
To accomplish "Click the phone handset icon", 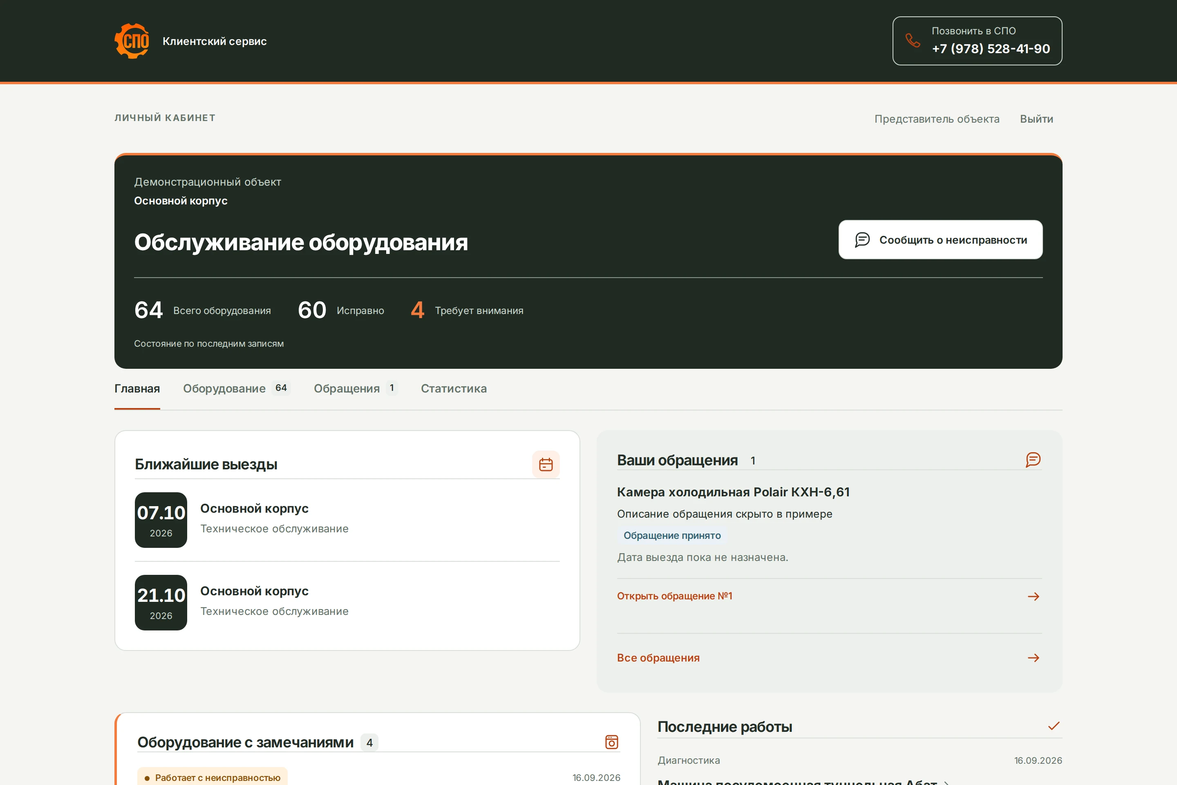I will coord(913,40).
